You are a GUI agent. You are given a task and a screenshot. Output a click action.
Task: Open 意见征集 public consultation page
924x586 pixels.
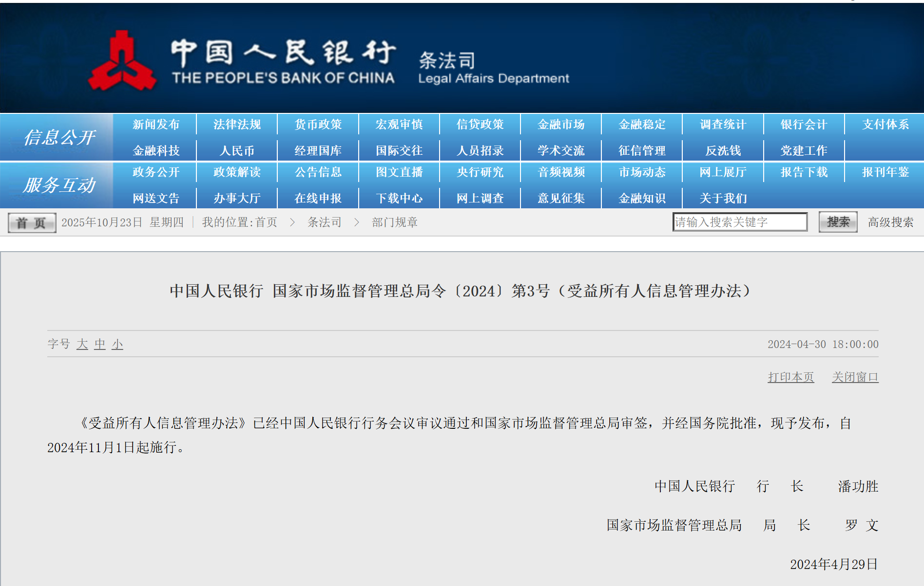click(560, 198)
